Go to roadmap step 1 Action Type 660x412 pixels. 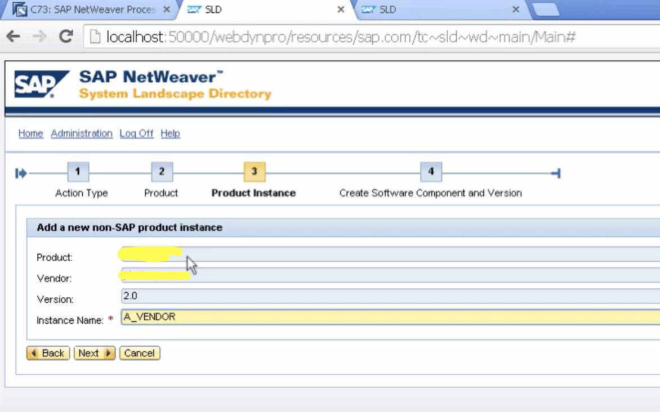coord(78,172)
